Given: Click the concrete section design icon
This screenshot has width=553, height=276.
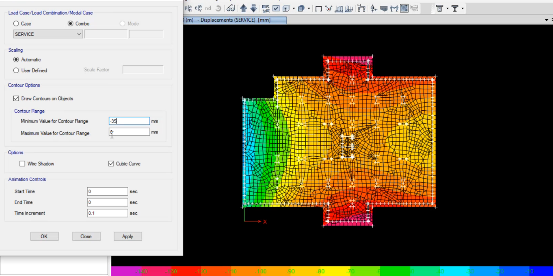Looking at the screenshot, I should (x=439, y=9).
